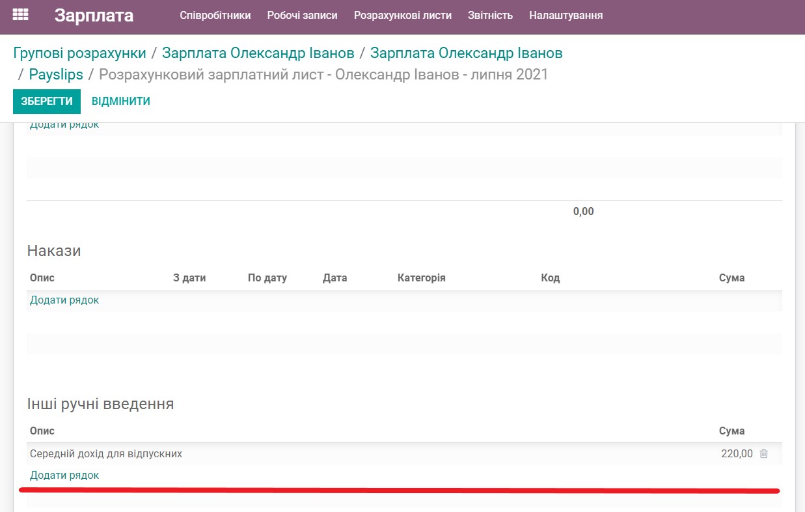Image resolution: width=805 pixels, height=512 pixels.
Task: Navigate to Групові розрахунки breadcrumb
Action: tap(79, 53)
